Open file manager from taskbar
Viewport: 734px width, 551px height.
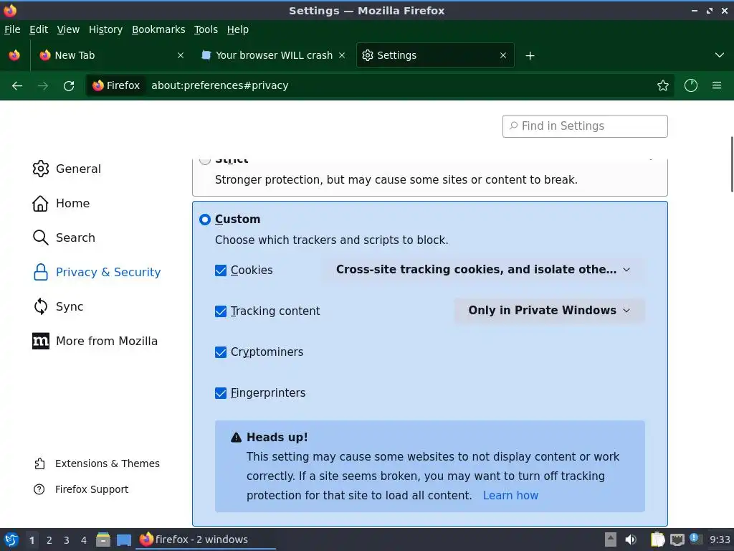coord(103,540)
